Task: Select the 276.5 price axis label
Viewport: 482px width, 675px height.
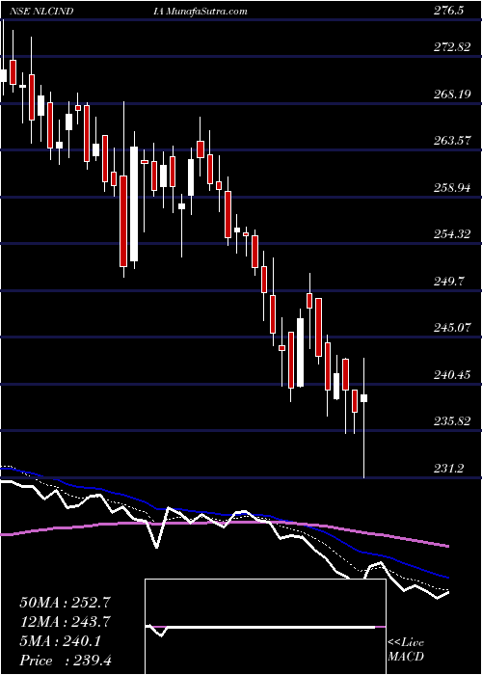Action: 448,11
